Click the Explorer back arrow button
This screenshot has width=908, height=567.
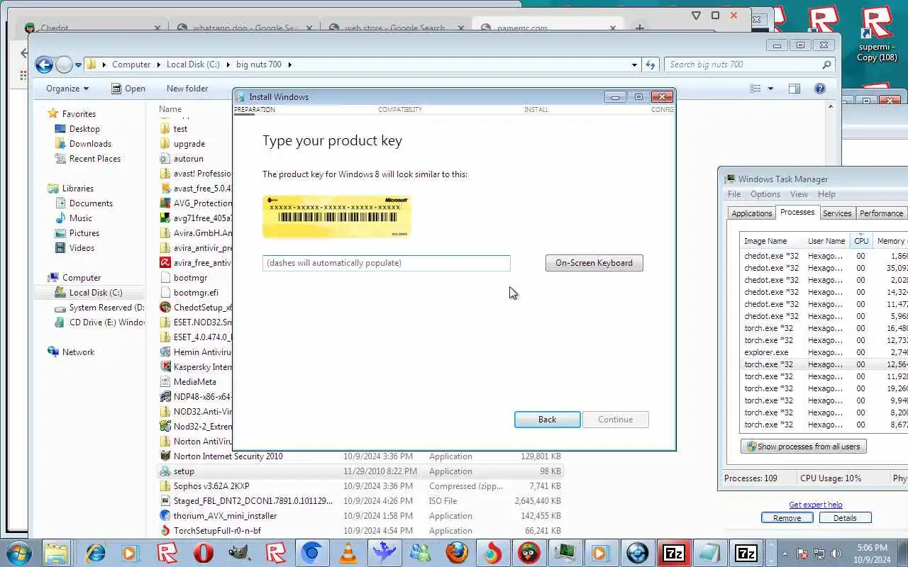coord(44,64)
